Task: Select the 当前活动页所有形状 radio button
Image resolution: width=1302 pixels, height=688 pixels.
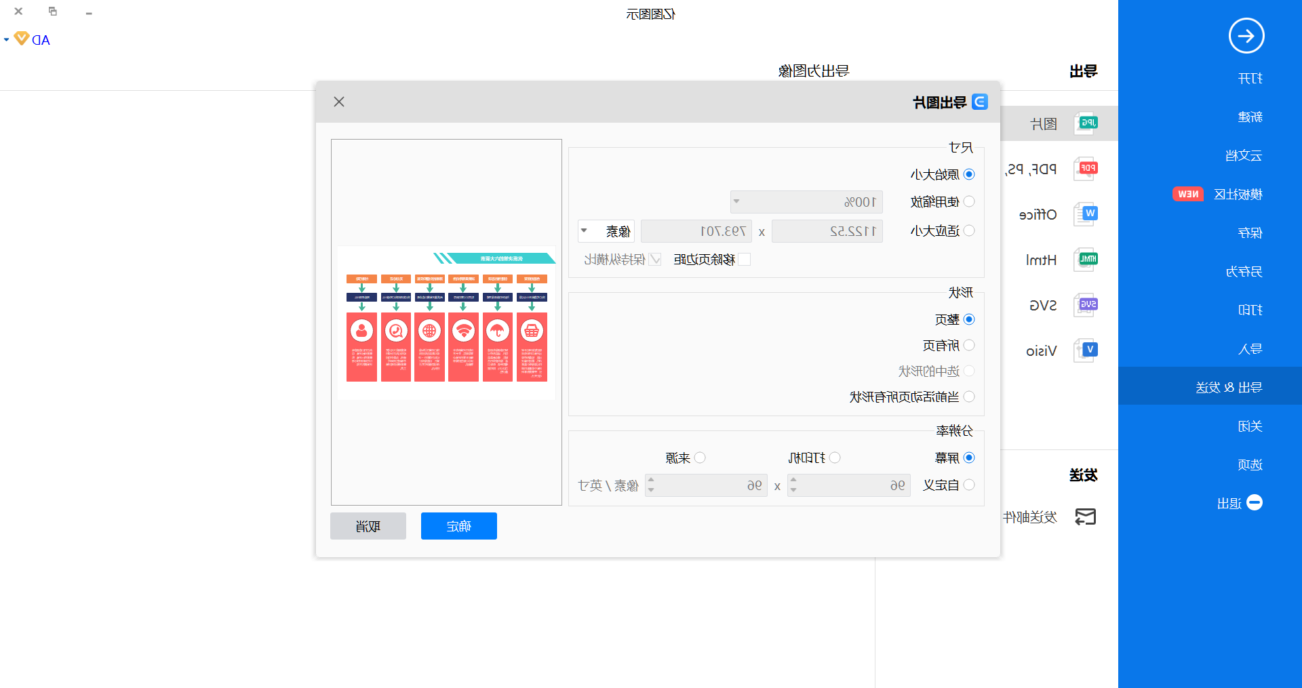Action: pos(969,397)
